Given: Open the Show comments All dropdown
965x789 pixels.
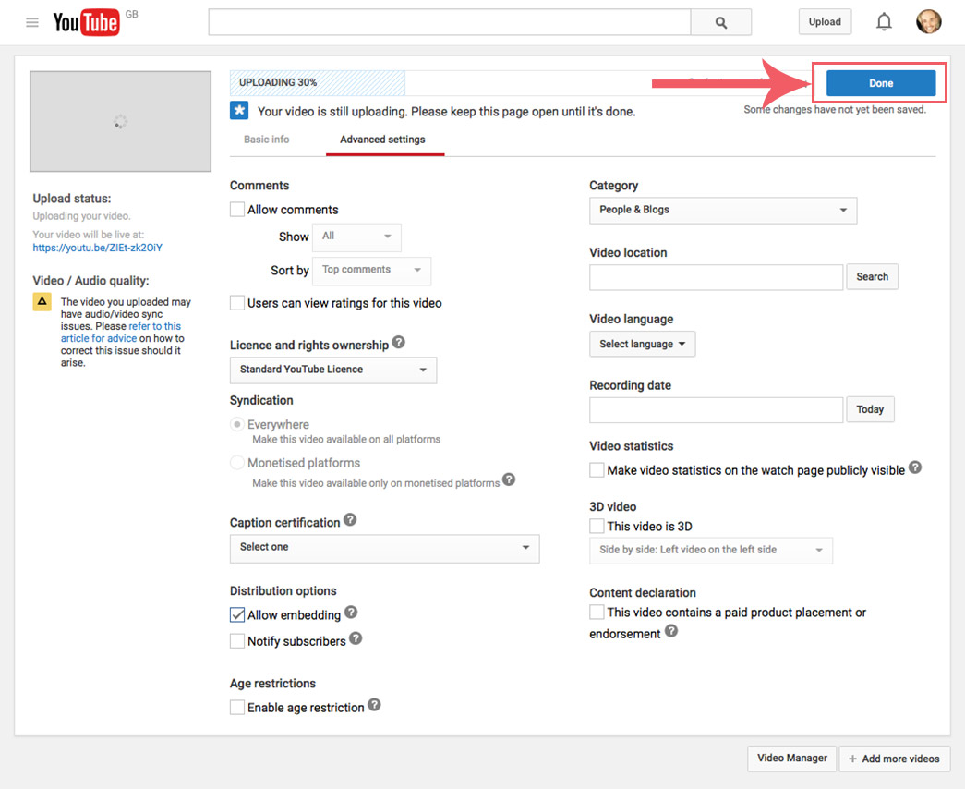Looking at the screenshot, I should pyautogui.click(x=356, y=237).
